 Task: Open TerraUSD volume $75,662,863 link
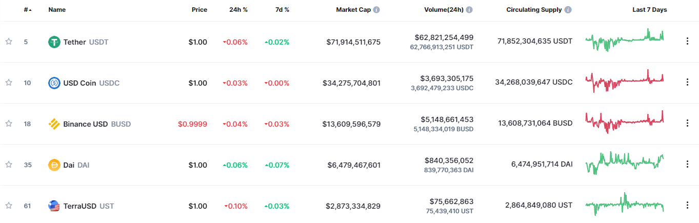[x=451, y=201]
